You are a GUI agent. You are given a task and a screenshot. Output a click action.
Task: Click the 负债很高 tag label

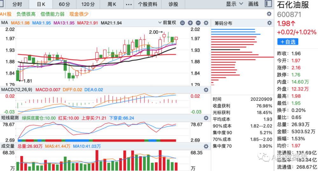(26, 14)
